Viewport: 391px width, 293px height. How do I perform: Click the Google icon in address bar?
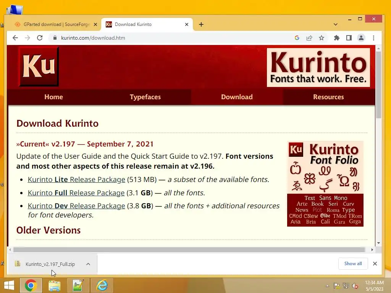[297, 38]
